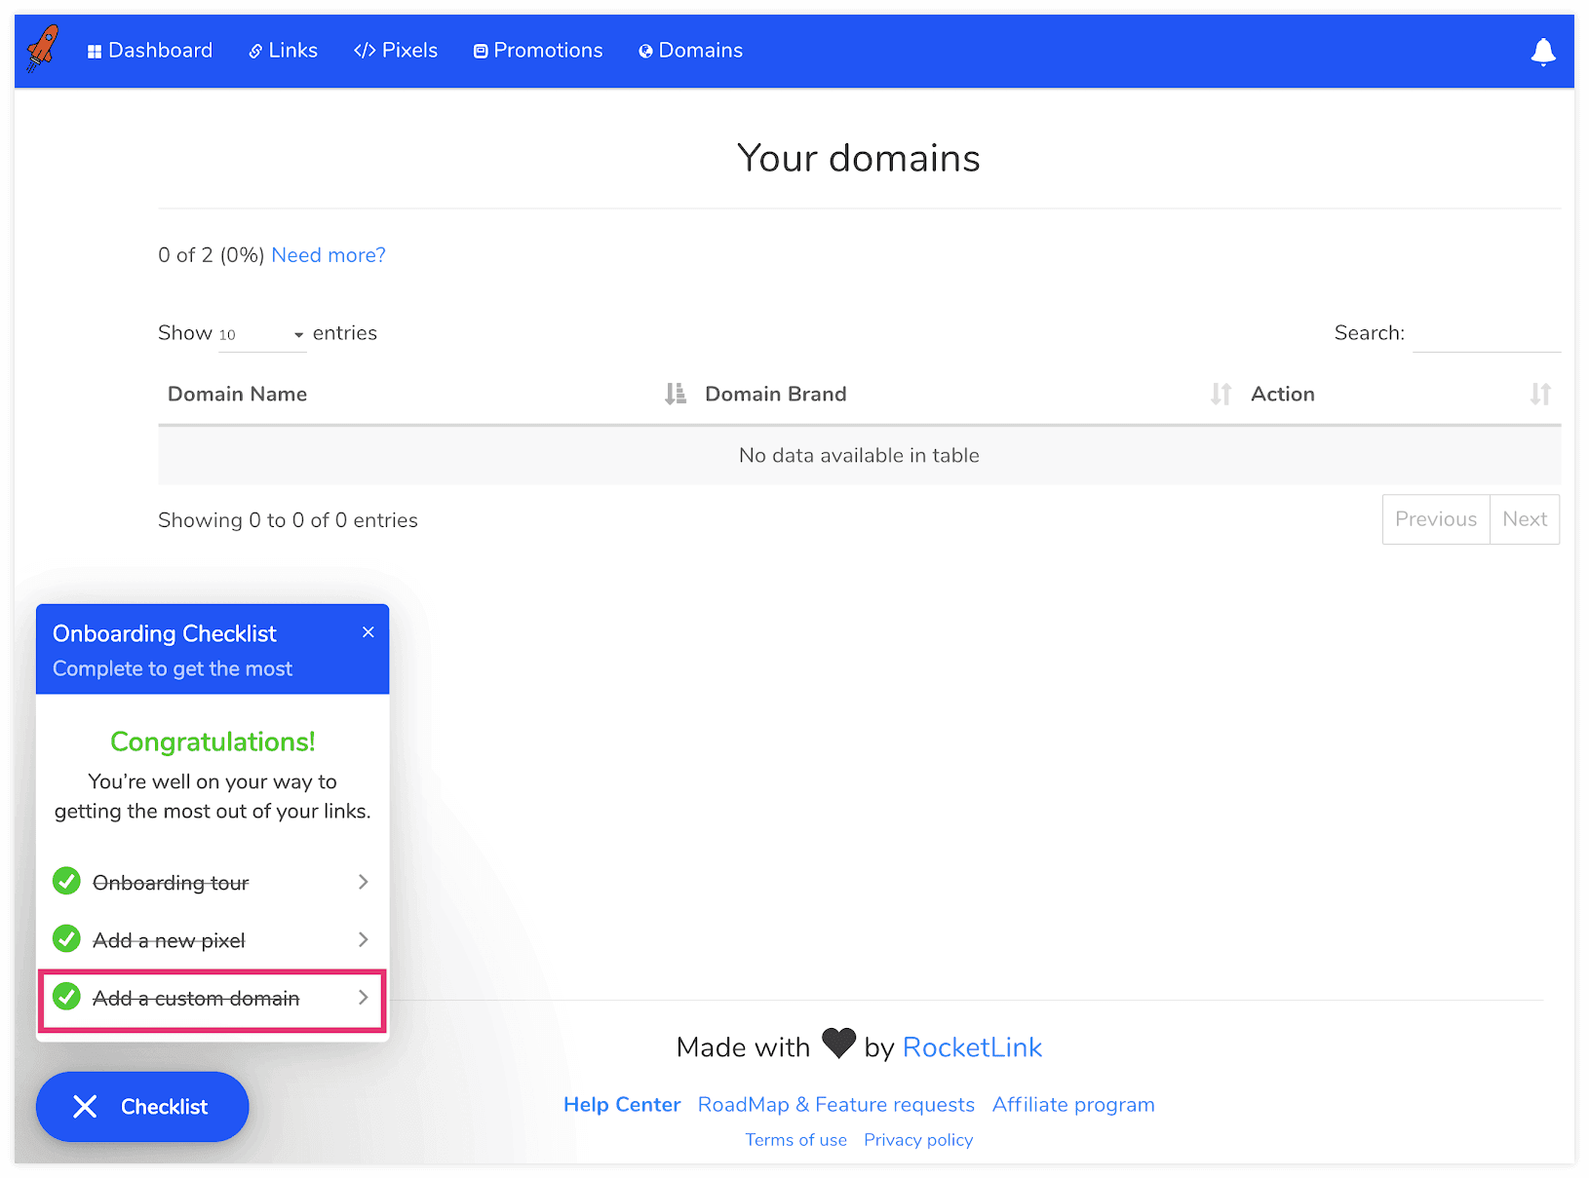Image resolution: width=1589 pixels, height=1178 pixels.
Task: Click the Action column header
Action: coord(1283,394)
